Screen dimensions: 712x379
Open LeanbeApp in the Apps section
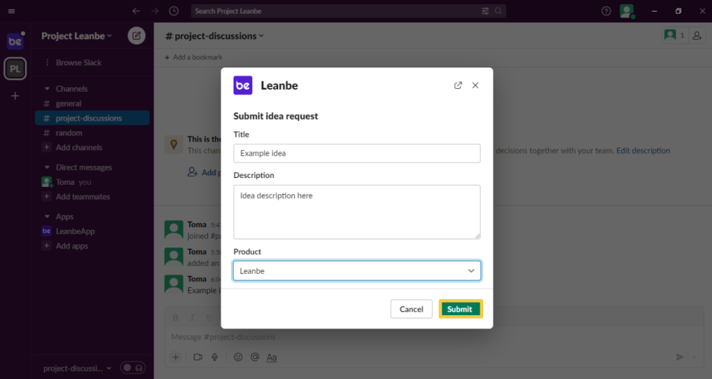(x=75, y=231)
